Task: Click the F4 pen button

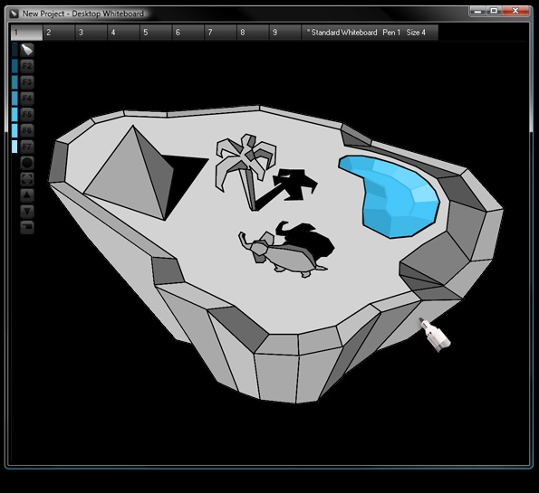Action: click(27, 99)
